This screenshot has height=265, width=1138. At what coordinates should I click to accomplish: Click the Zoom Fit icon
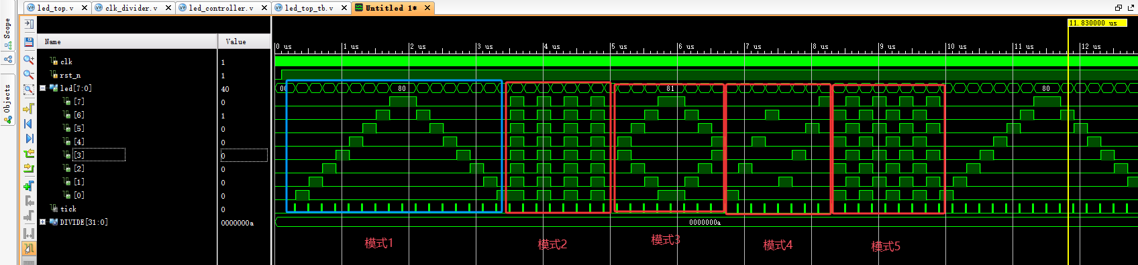tap(29, 90)
